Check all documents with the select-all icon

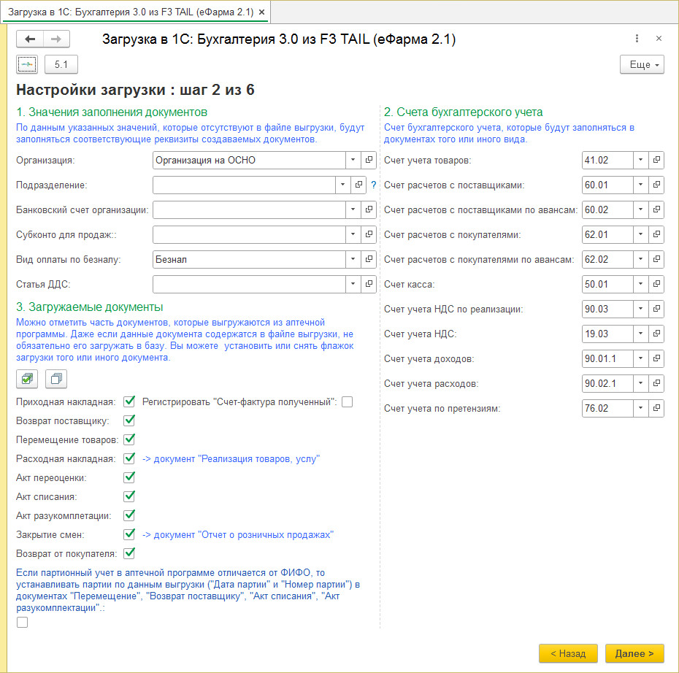coord(27,379)
